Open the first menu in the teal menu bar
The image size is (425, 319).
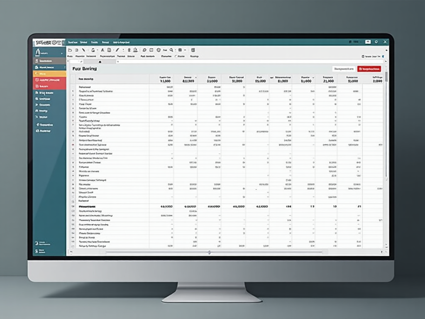(73, 42)
